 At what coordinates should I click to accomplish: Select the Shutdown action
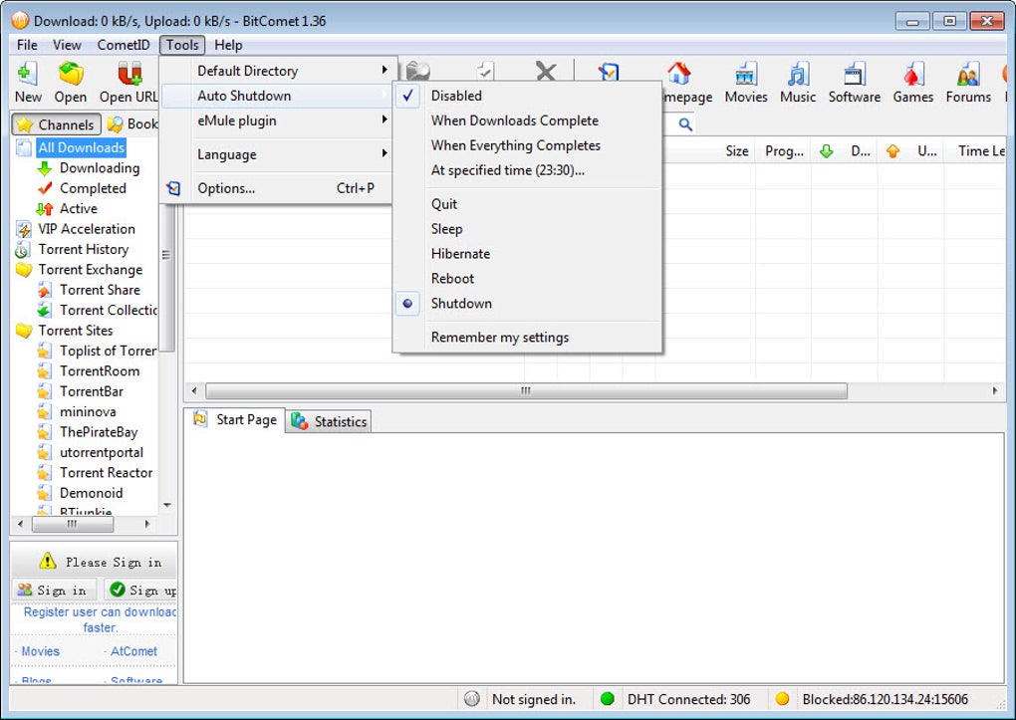coord(528,304)
